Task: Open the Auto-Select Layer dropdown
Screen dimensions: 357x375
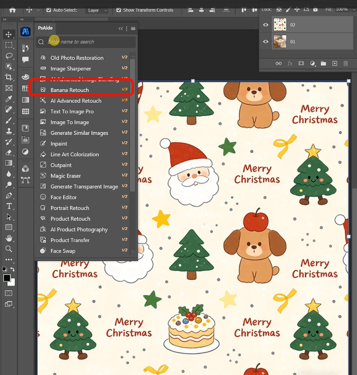Action: [97, 10]
